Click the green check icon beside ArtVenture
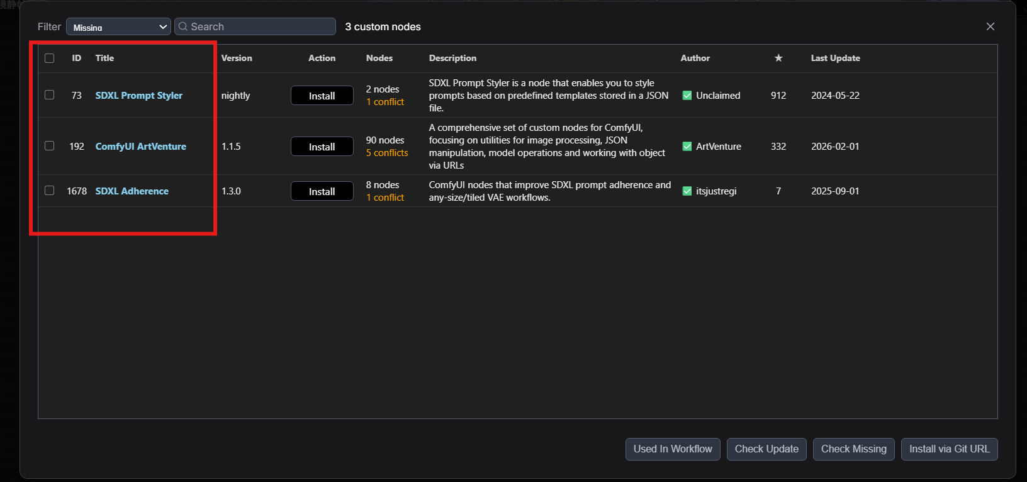Image resolution: width=1027 pixels, height=482 pixels. point(687,147)
